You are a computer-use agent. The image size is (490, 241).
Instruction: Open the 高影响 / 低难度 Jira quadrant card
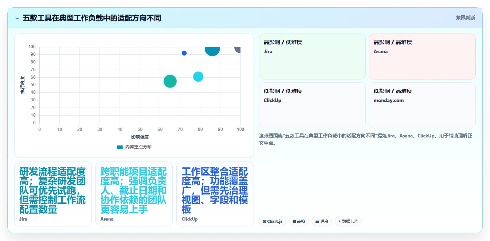(312, 57)
